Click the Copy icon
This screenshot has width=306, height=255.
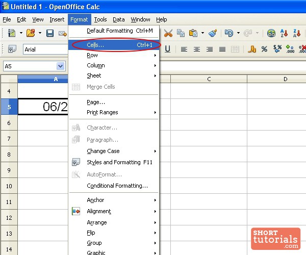tap(181, 33)
